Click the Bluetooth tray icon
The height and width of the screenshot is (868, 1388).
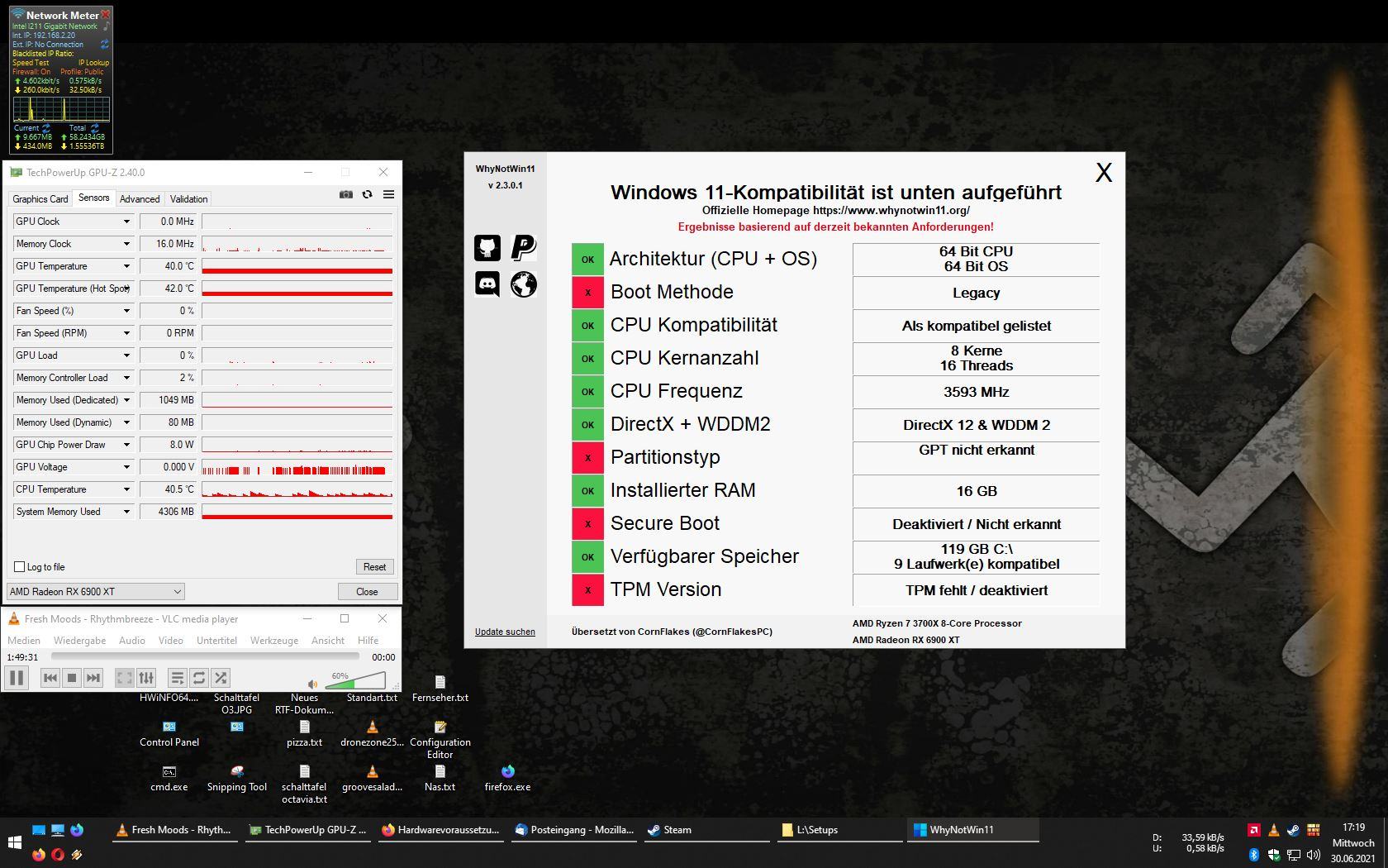point(1253,855)
